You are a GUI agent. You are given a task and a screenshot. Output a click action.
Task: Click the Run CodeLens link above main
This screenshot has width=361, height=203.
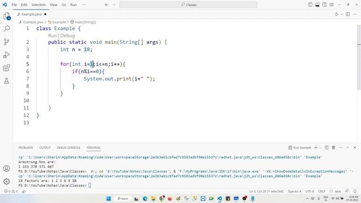pos(52,36)
